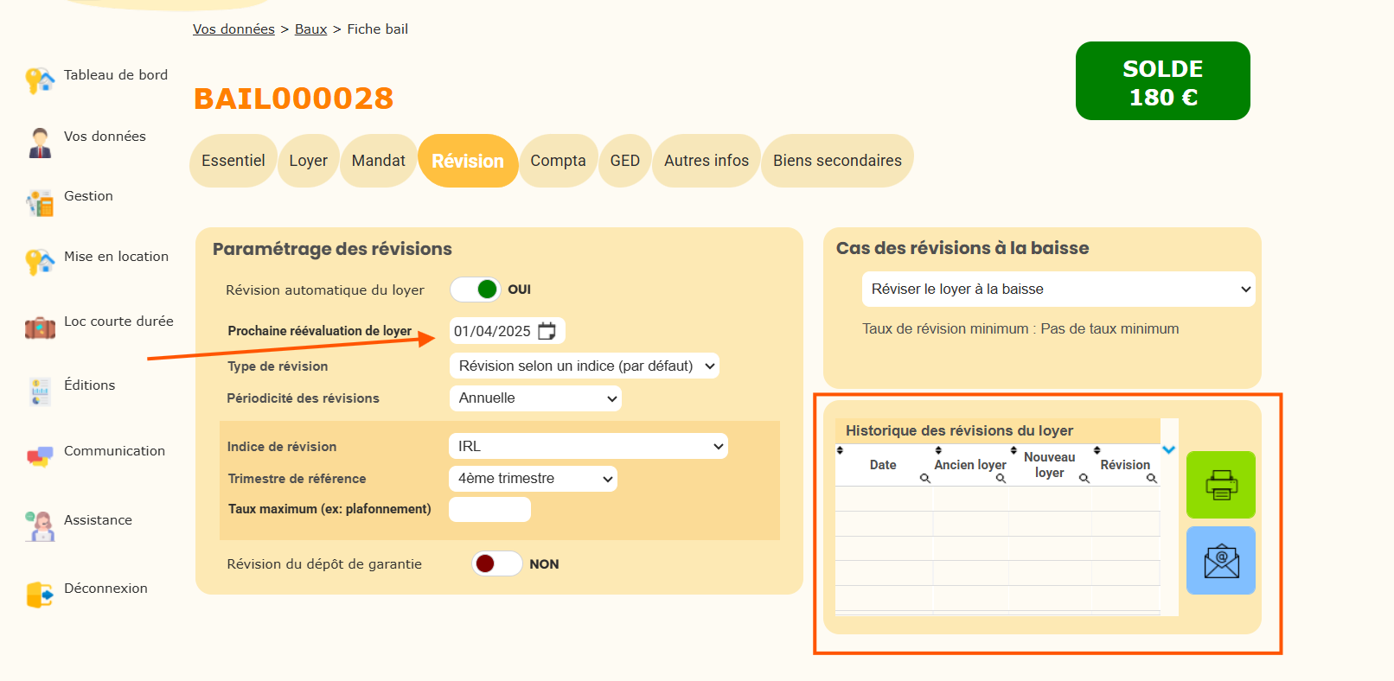1394x681 pixels.
Task: Toggle Révision du dépôt de garantie switch
Action: tap(497, 563)
